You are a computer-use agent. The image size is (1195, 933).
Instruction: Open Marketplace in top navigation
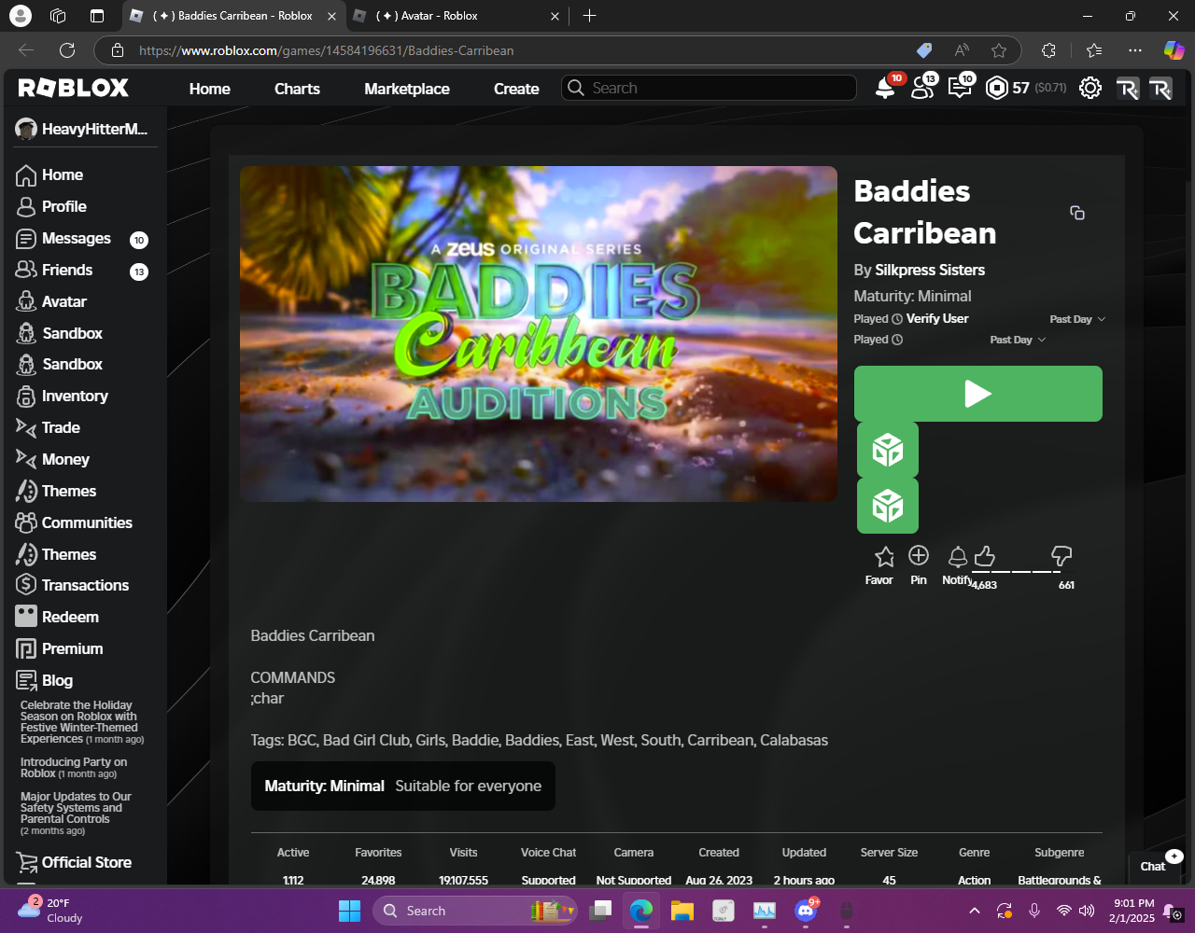[407, 89]
